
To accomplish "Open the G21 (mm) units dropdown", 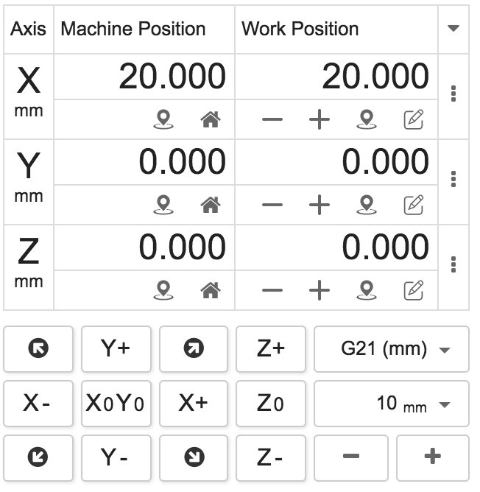I will point(391,349).
